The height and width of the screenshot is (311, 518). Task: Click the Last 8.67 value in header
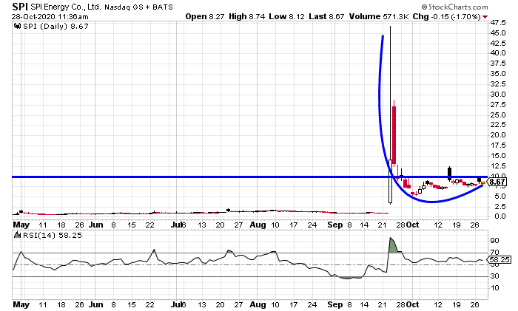pos(326,16)
